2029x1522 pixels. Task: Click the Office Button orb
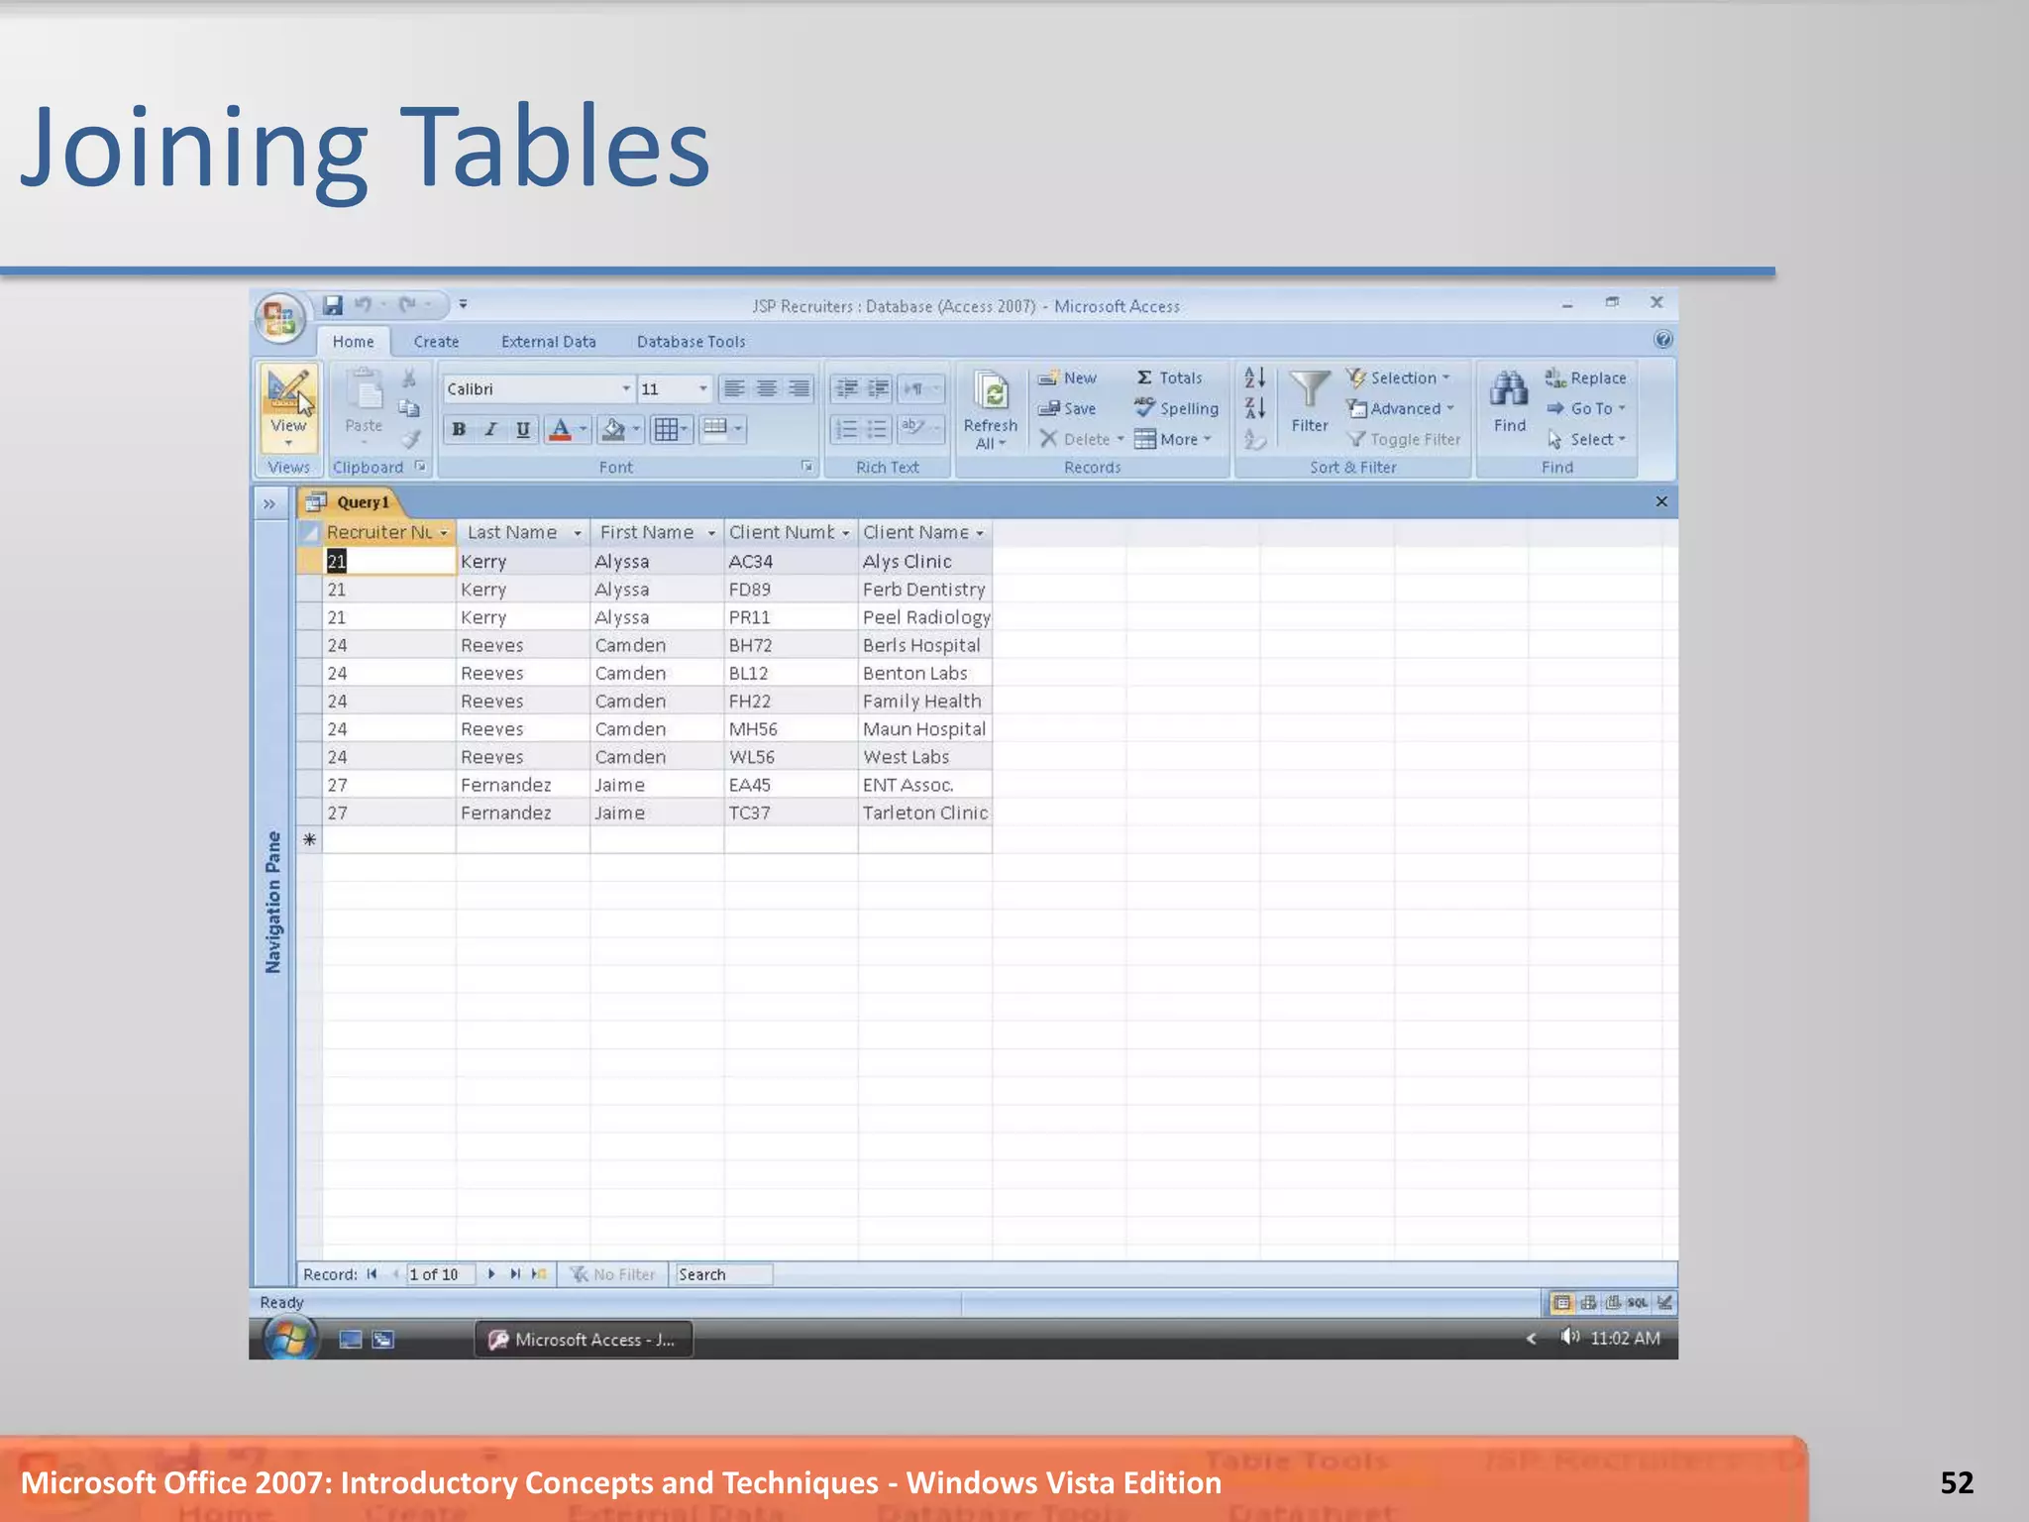pyautogui.click(x=280, y=319)
